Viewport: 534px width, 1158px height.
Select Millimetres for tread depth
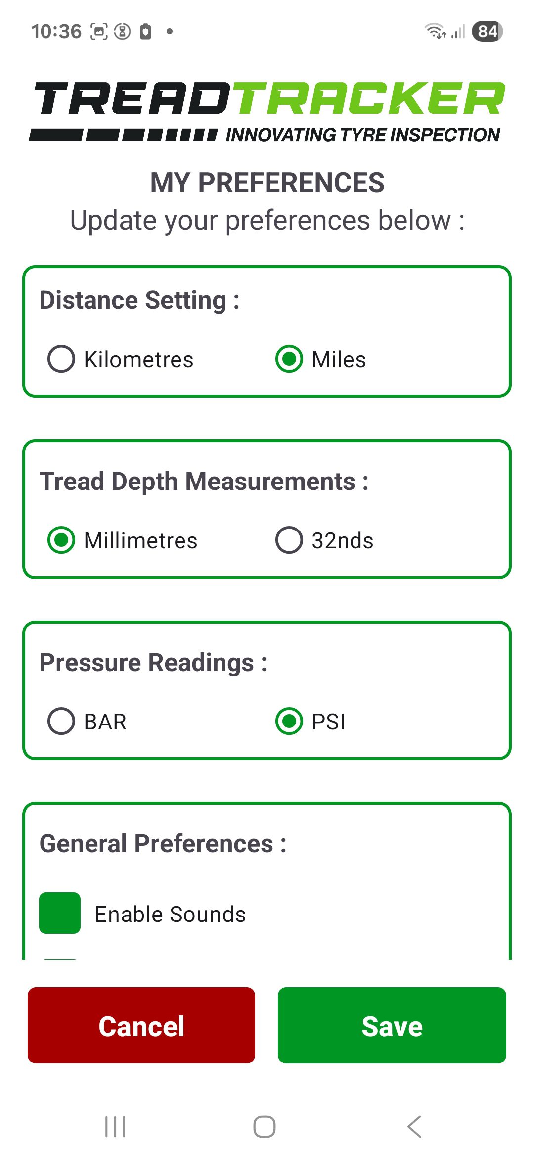[x=61, y=540]
